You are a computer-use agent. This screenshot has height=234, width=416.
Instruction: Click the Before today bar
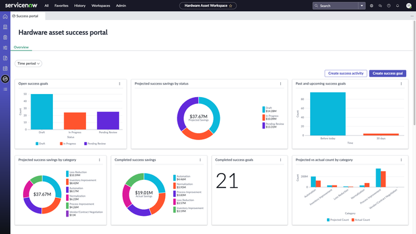(x=328, y=114)
